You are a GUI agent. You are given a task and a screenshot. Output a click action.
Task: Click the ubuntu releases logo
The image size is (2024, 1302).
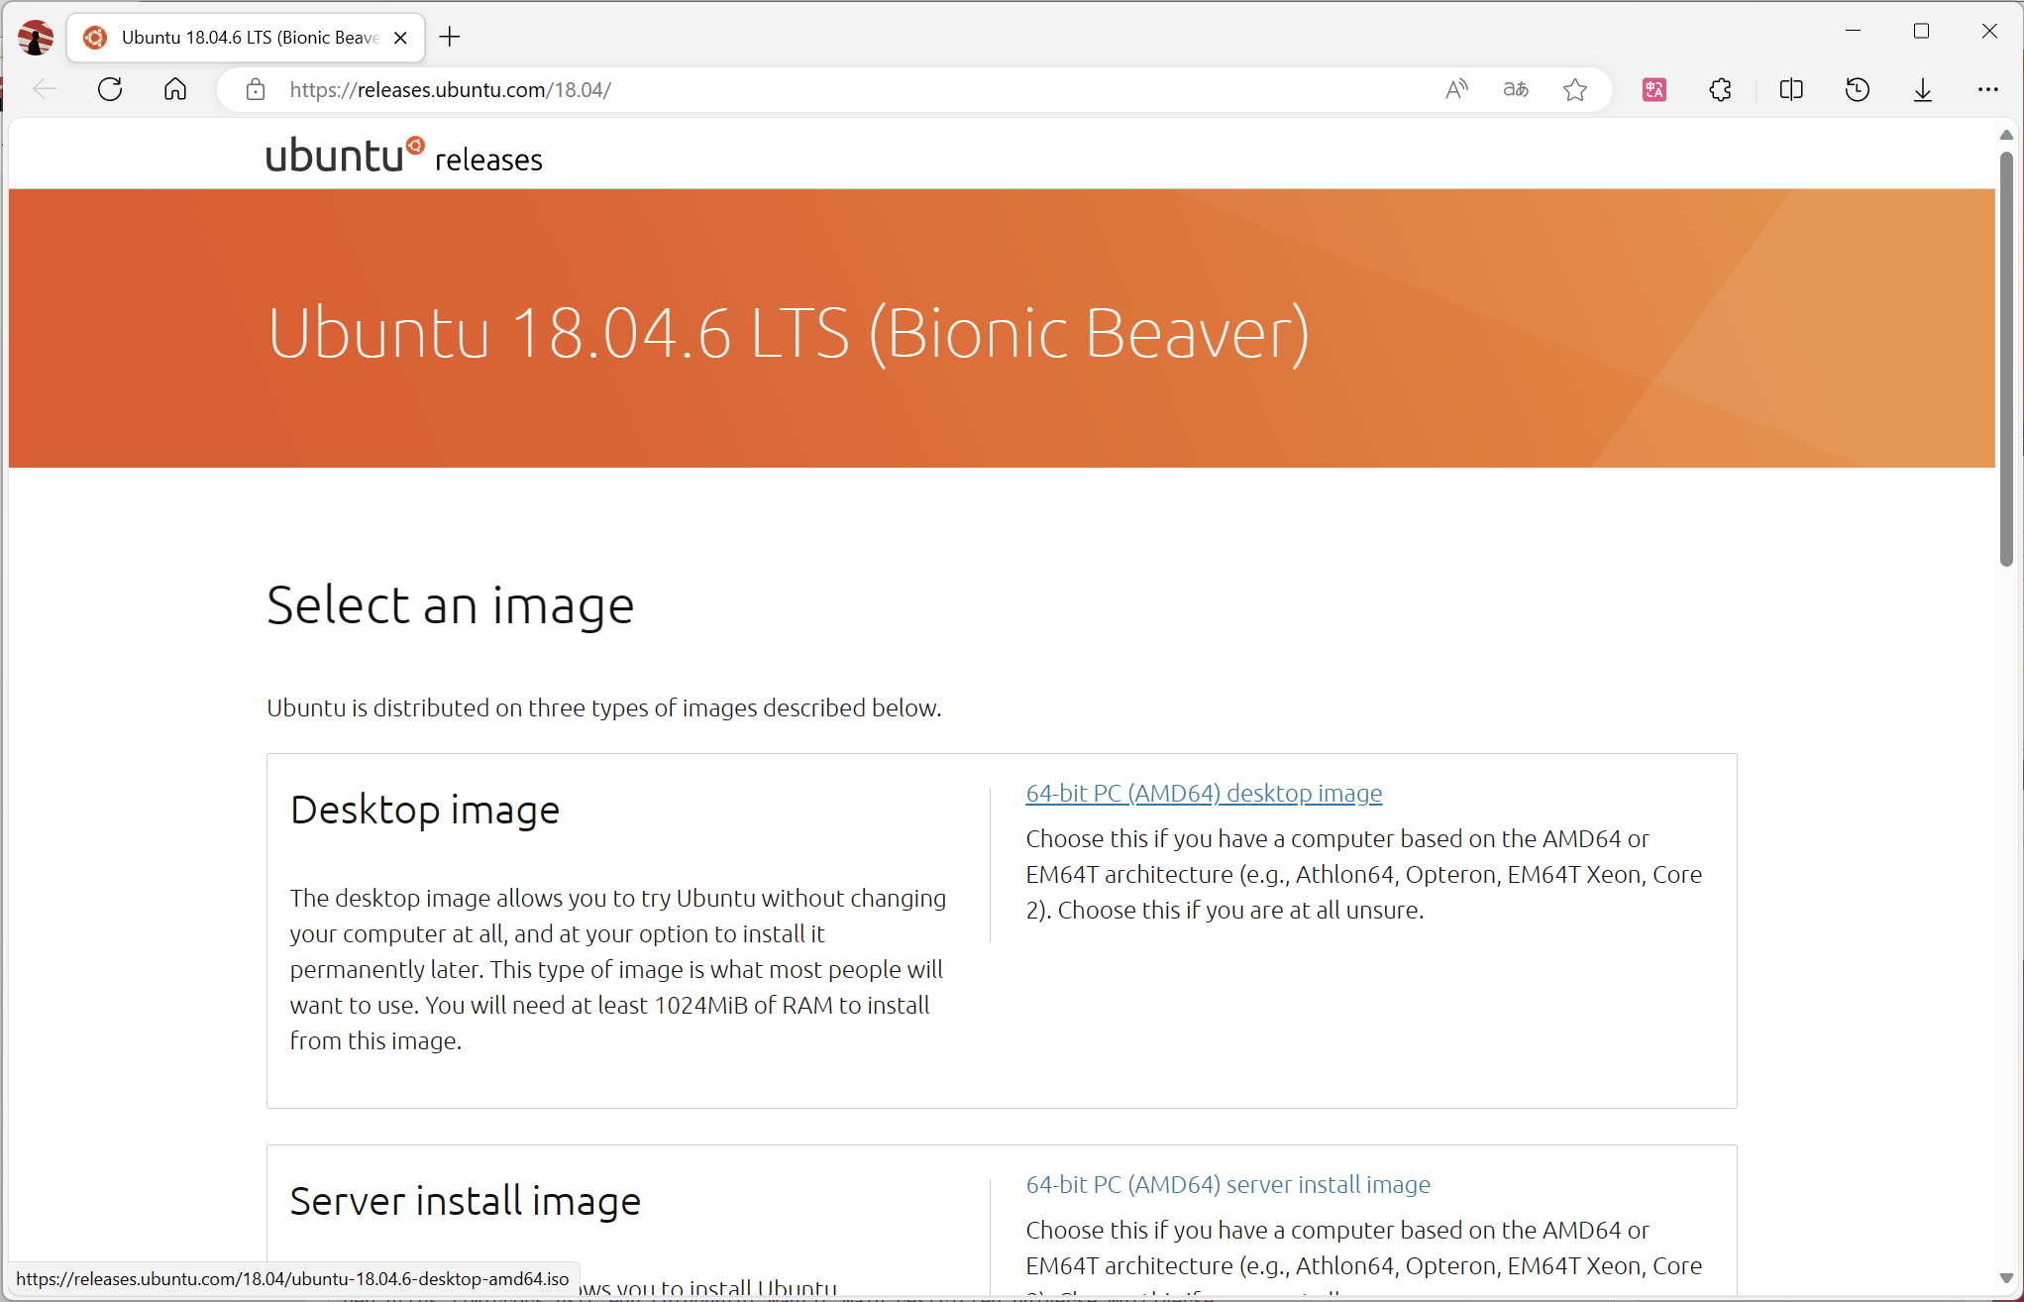404,156
